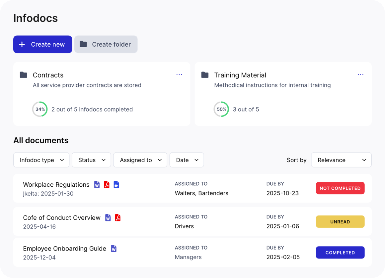This screenshot has width=385, height=278.
Task: Click the Create folder button
Action: point(106,44)
